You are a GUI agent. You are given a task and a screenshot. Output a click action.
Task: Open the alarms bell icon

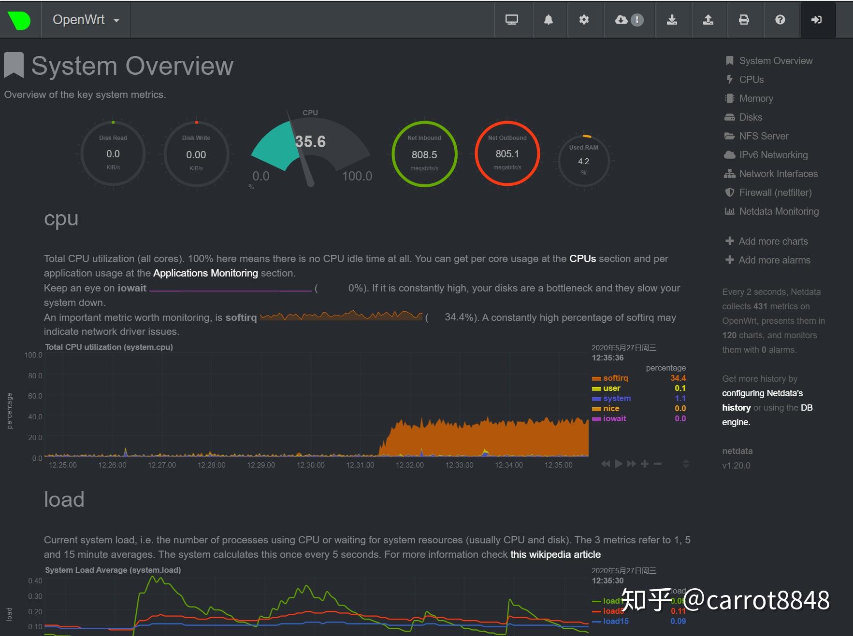tap(549, 20)
